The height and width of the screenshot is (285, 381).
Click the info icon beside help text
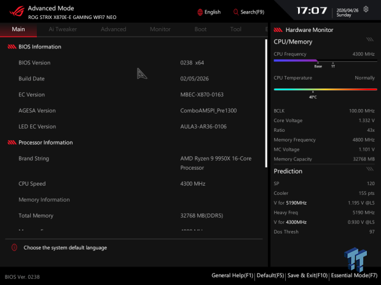(x=14, y=248)
